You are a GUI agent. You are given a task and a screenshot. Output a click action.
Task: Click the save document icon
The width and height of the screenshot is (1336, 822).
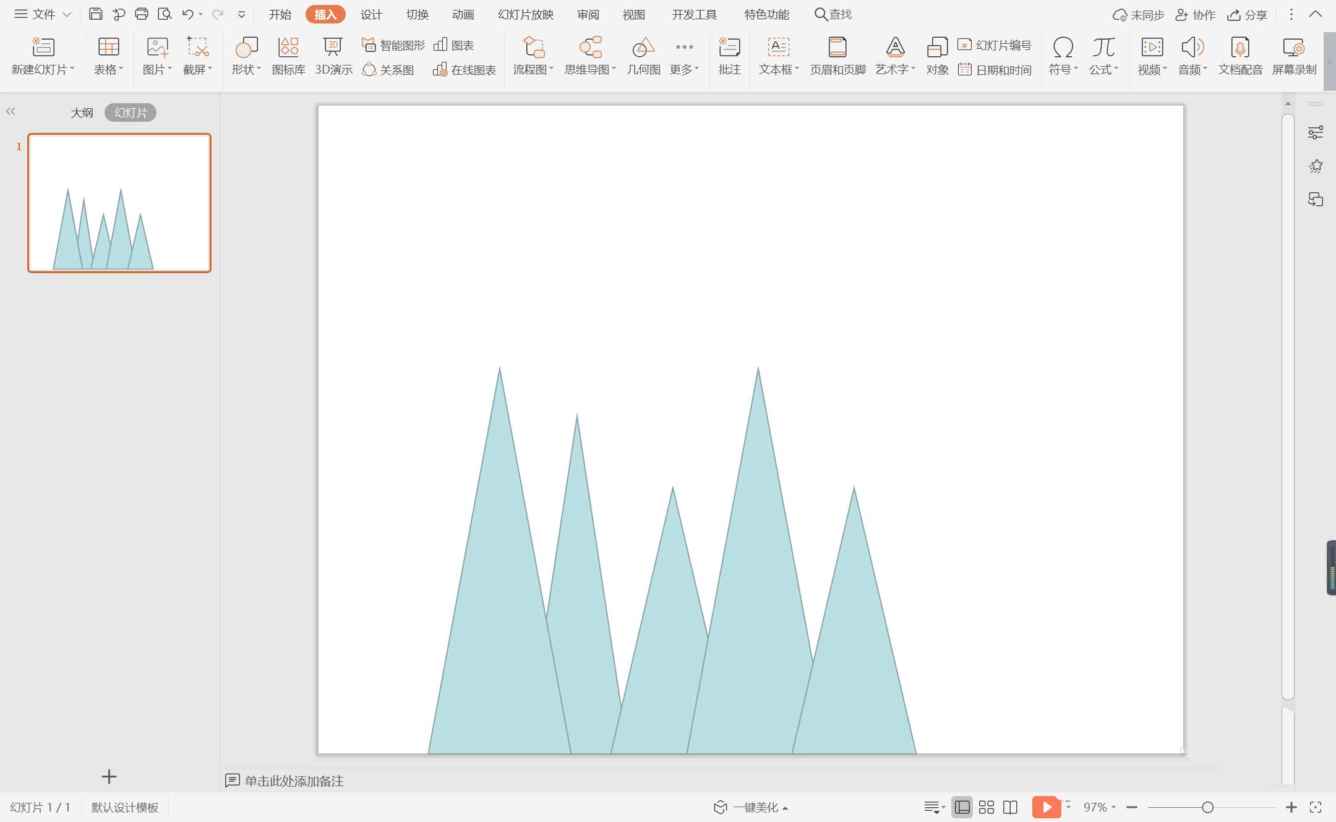[x=95, y=14]
